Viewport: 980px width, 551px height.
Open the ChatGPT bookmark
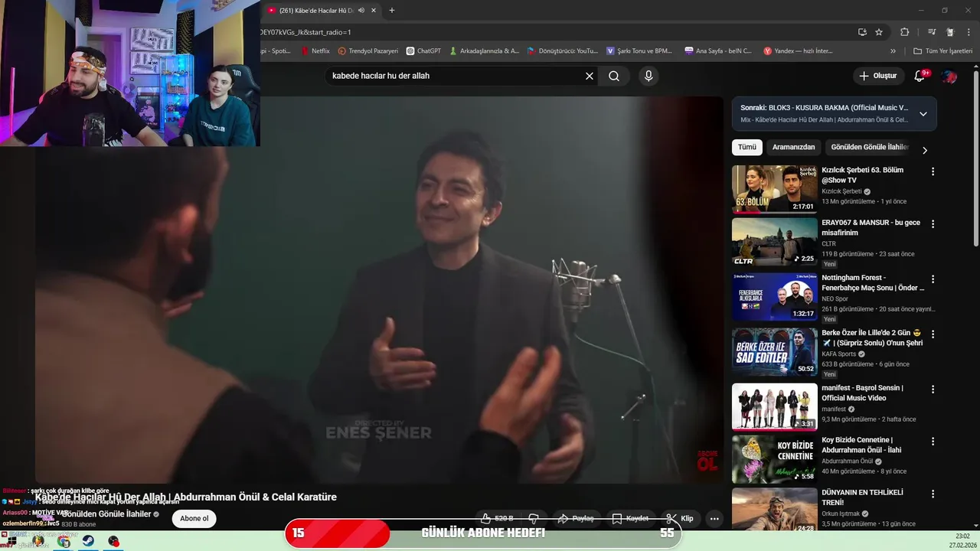[423, 51]
